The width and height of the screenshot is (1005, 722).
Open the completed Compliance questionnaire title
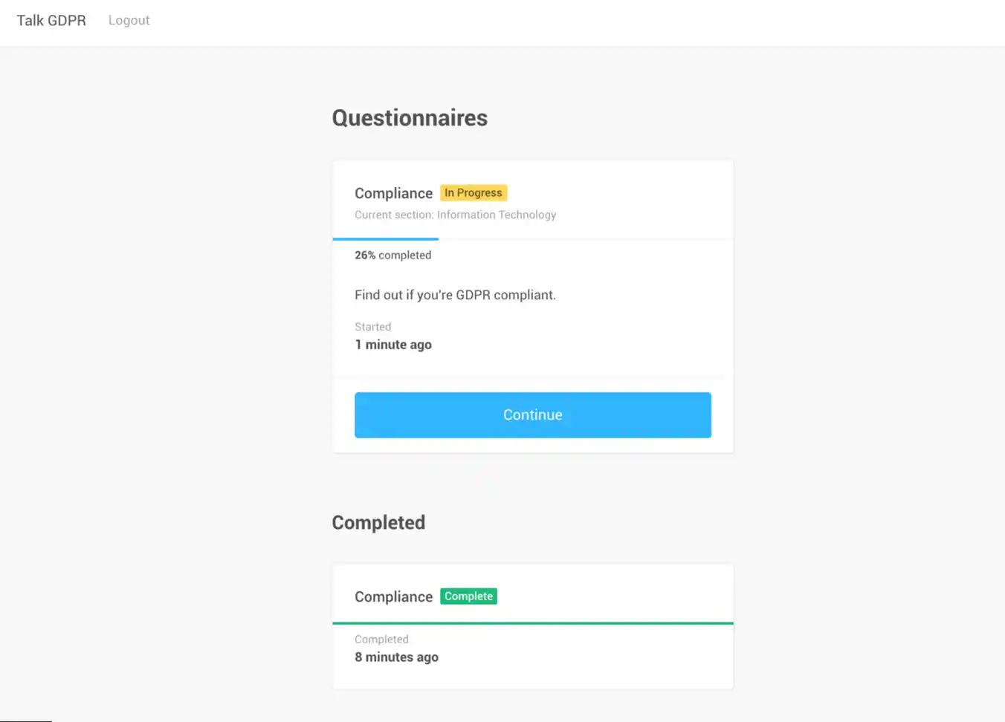point(393,597)
